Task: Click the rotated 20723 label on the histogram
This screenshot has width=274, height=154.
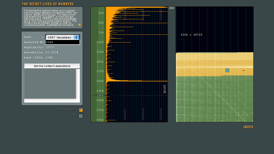Action: tap(165, 89)
